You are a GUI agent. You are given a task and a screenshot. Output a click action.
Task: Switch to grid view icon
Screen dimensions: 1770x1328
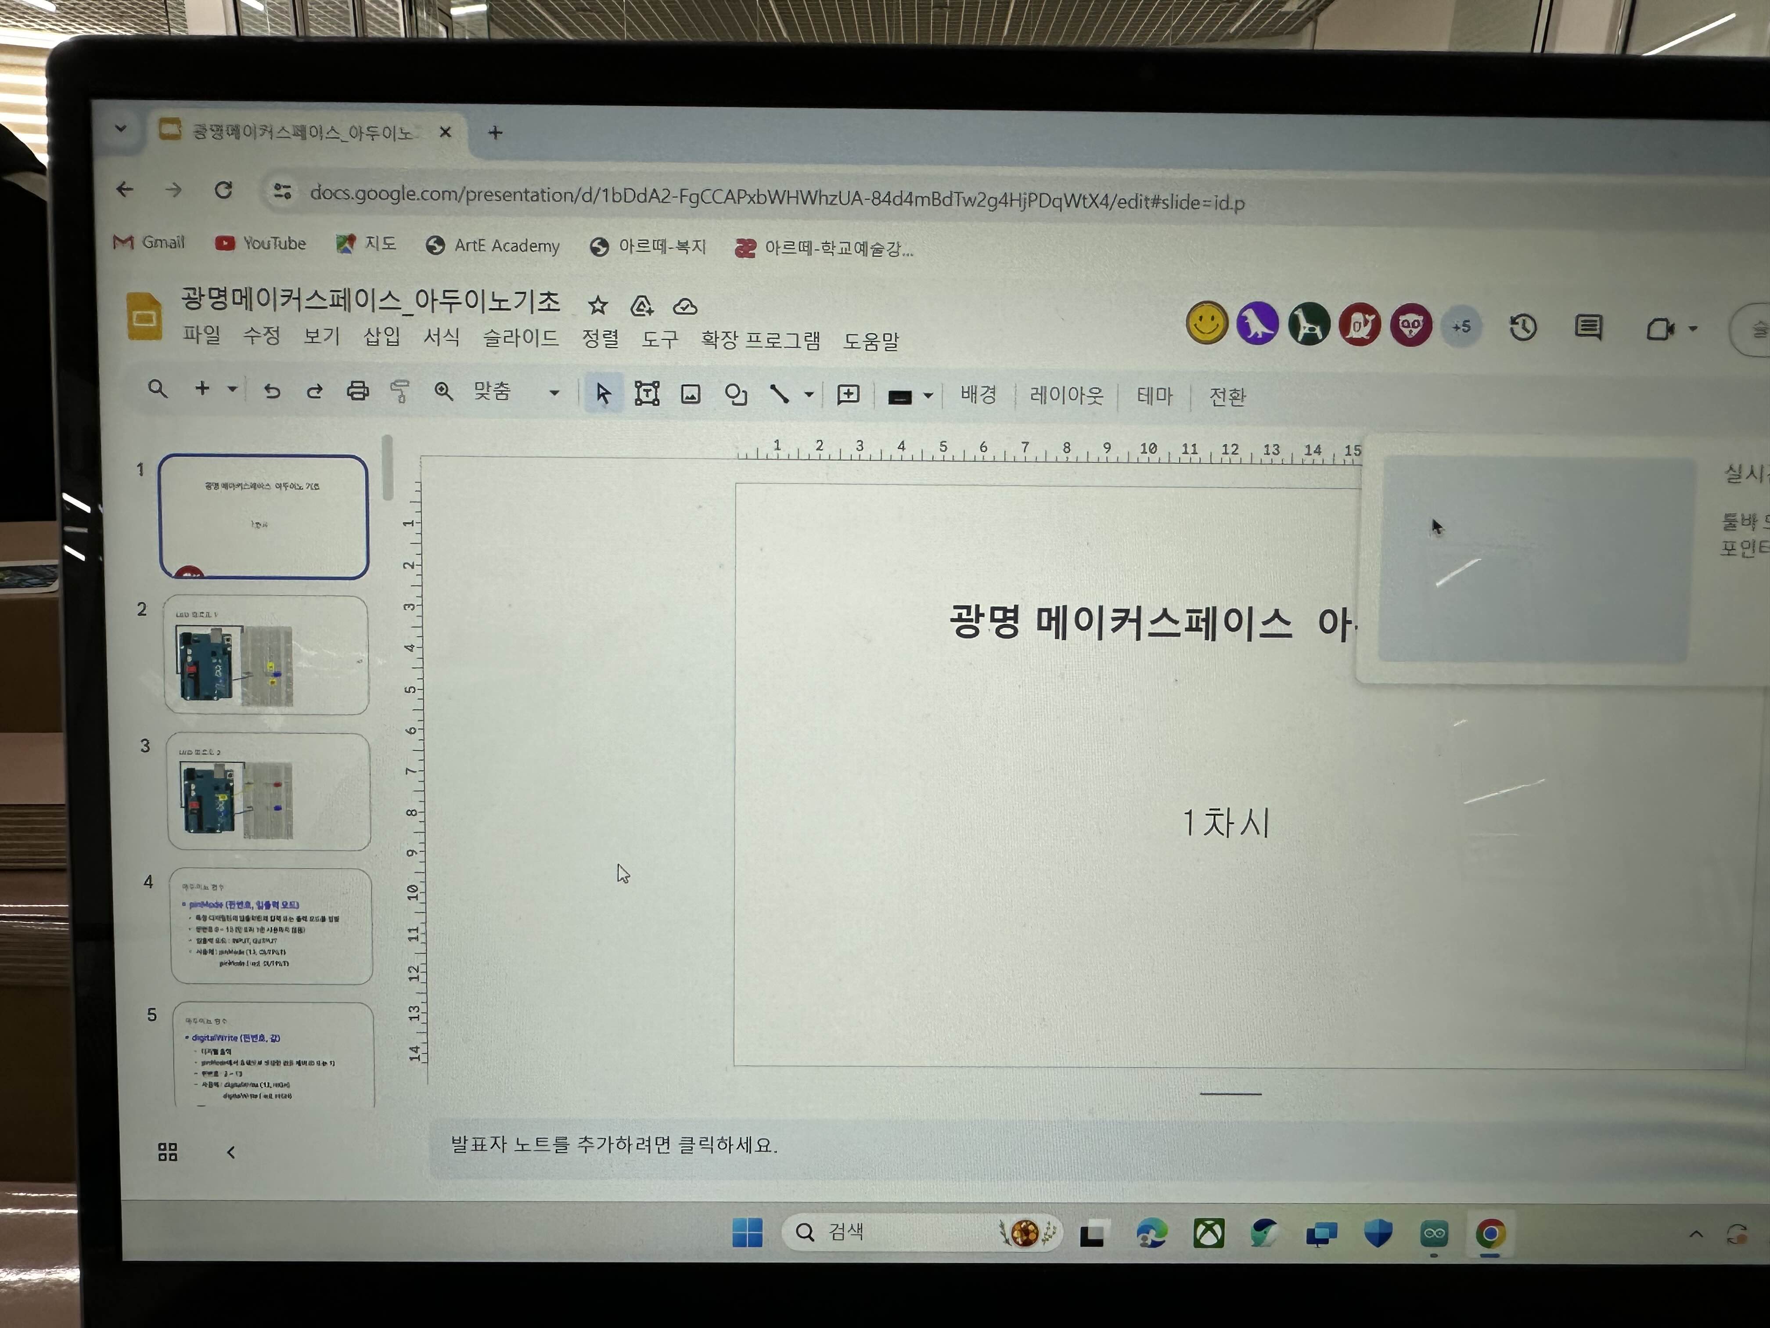point(167,1152)
